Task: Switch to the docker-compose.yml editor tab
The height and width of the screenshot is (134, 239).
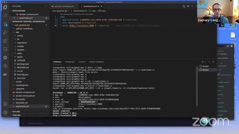Action: [x=64, y=6]
